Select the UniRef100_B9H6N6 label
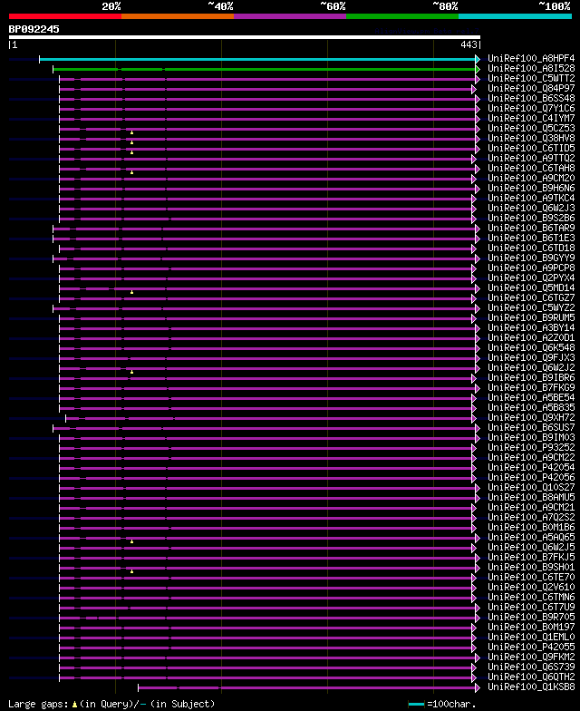The width and height of the screenshot is (580, 711). pyautogui.click(x=531, y=189)
